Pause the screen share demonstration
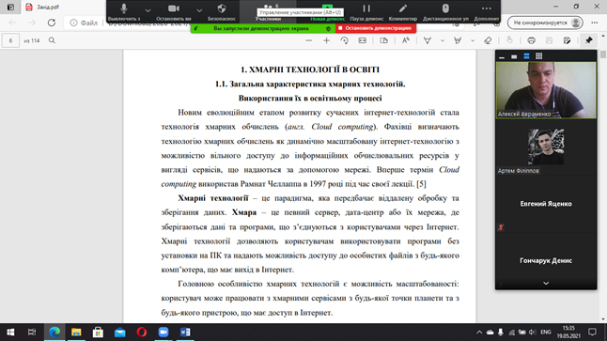This screenshot has width=607, height=341. (366, 11)
